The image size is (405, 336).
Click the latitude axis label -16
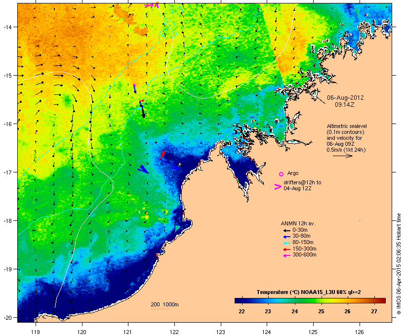click(x=7, y=124)
